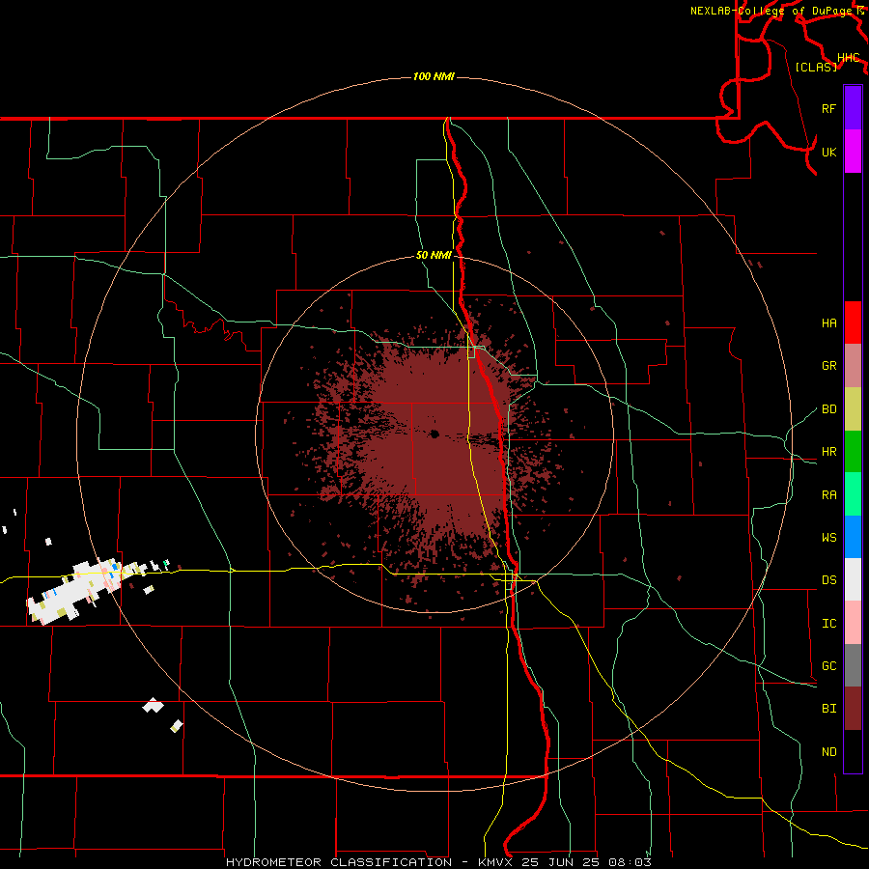
Task: Select the GR legend color block
Action: (x=853, y=366)
